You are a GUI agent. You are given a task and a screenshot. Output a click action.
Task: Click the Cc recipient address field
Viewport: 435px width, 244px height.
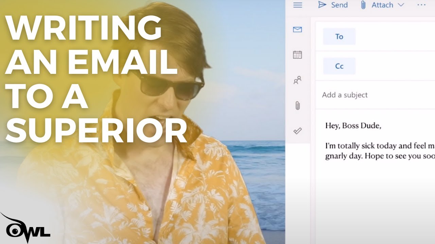[x=395, y=66]
